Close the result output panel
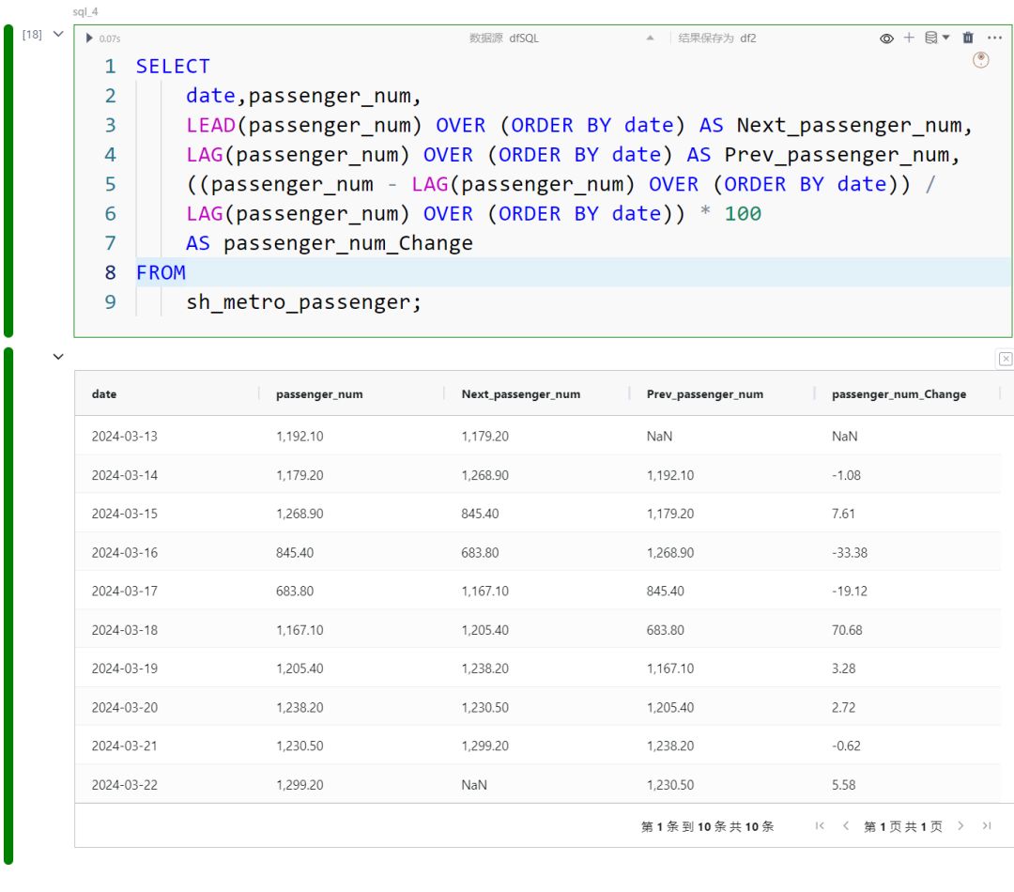This screenshot has height=892, width=1014. (1006, 359)
